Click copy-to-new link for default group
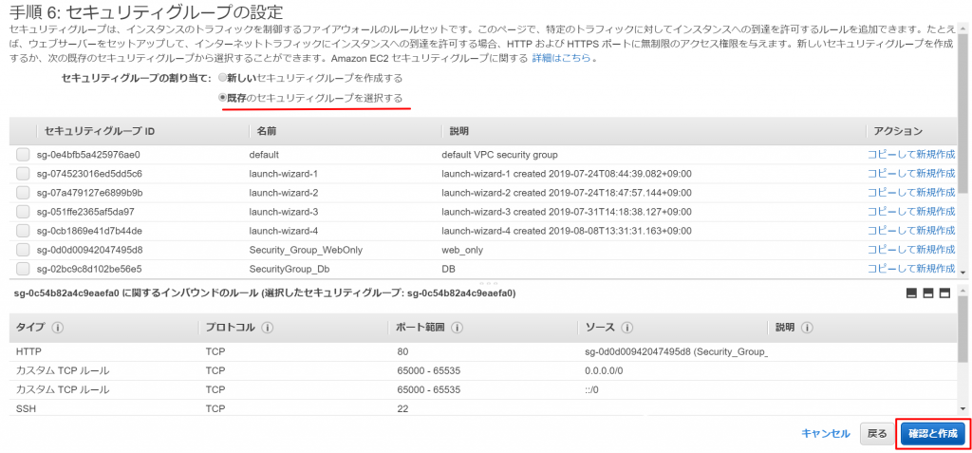972x453 pixels. (910, 154)
